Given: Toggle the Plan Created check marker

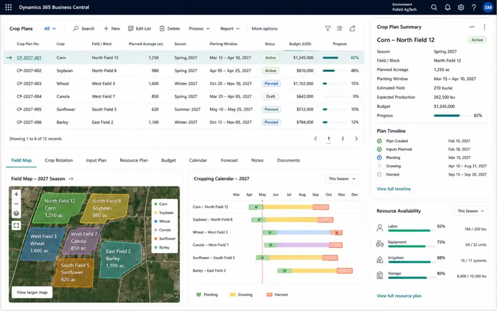Looking at the screenshot, I should [379, 141].
